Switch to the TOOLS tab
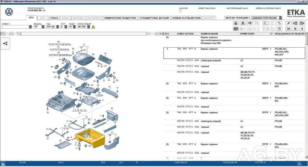 [x=54, y=18]
